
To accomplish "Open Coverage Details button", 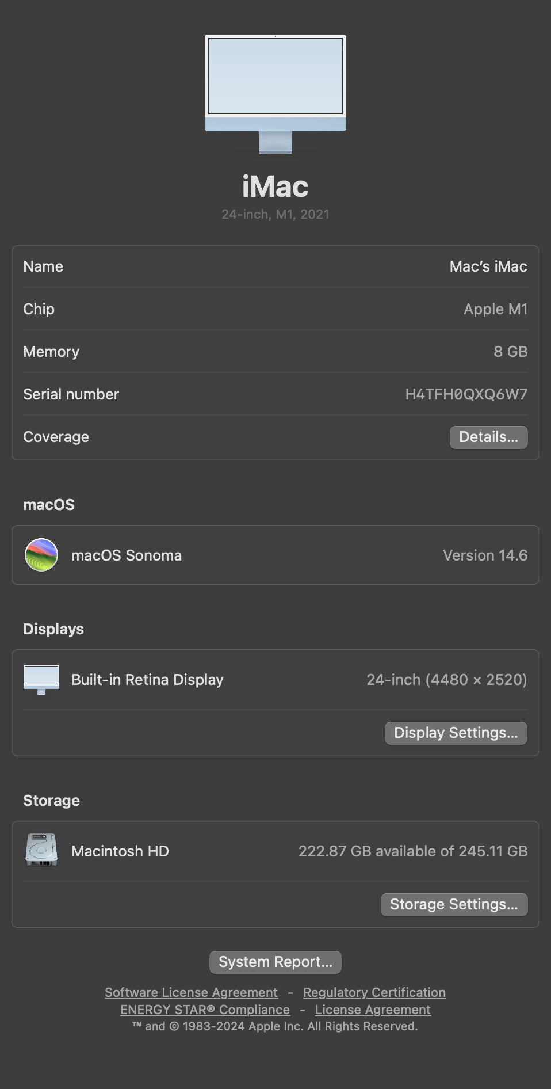I will (x=488, y=437).
